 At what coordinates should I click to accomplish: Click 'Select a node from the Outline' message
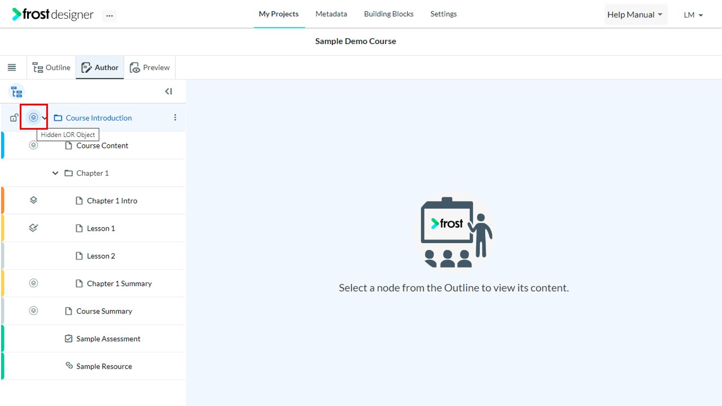(454, 288)
